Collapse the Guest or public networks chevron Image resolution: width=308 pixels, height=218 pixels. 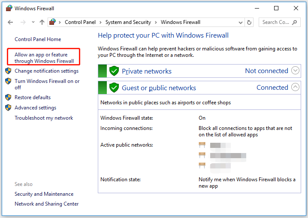coord(295,87)
